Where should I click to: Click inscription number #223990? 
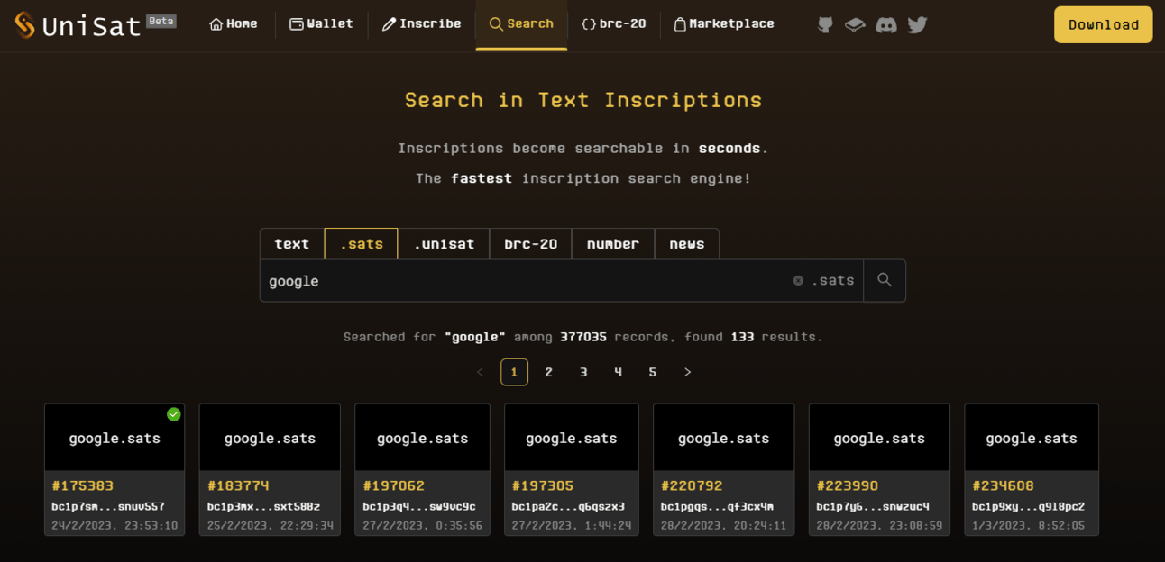point(848,486)
